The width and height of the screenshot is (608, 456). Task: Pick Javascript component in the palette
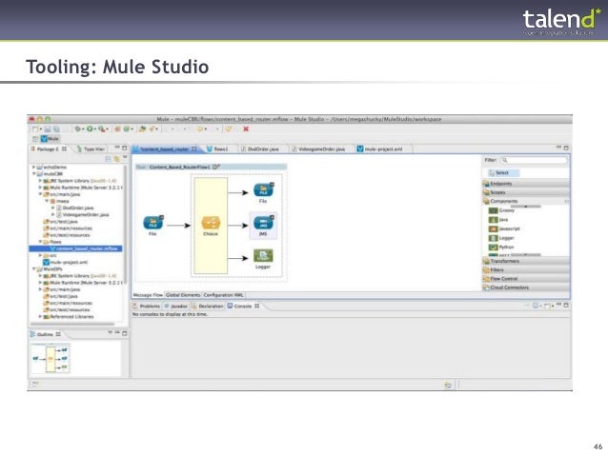pyautogui.click(x=504, y=228)
